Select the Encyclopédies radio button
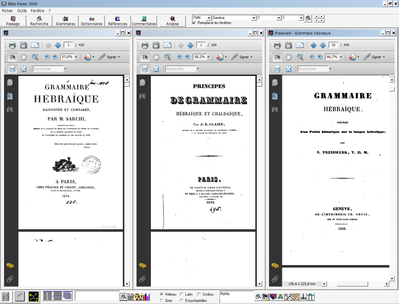399x304 pixels. (x=181, y=301)
